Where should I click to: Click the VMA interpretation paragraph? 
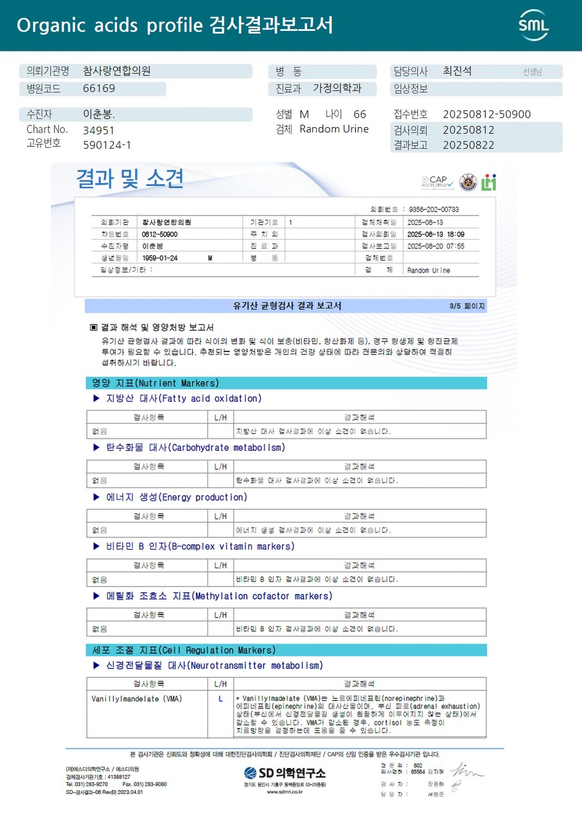[358, 714]
